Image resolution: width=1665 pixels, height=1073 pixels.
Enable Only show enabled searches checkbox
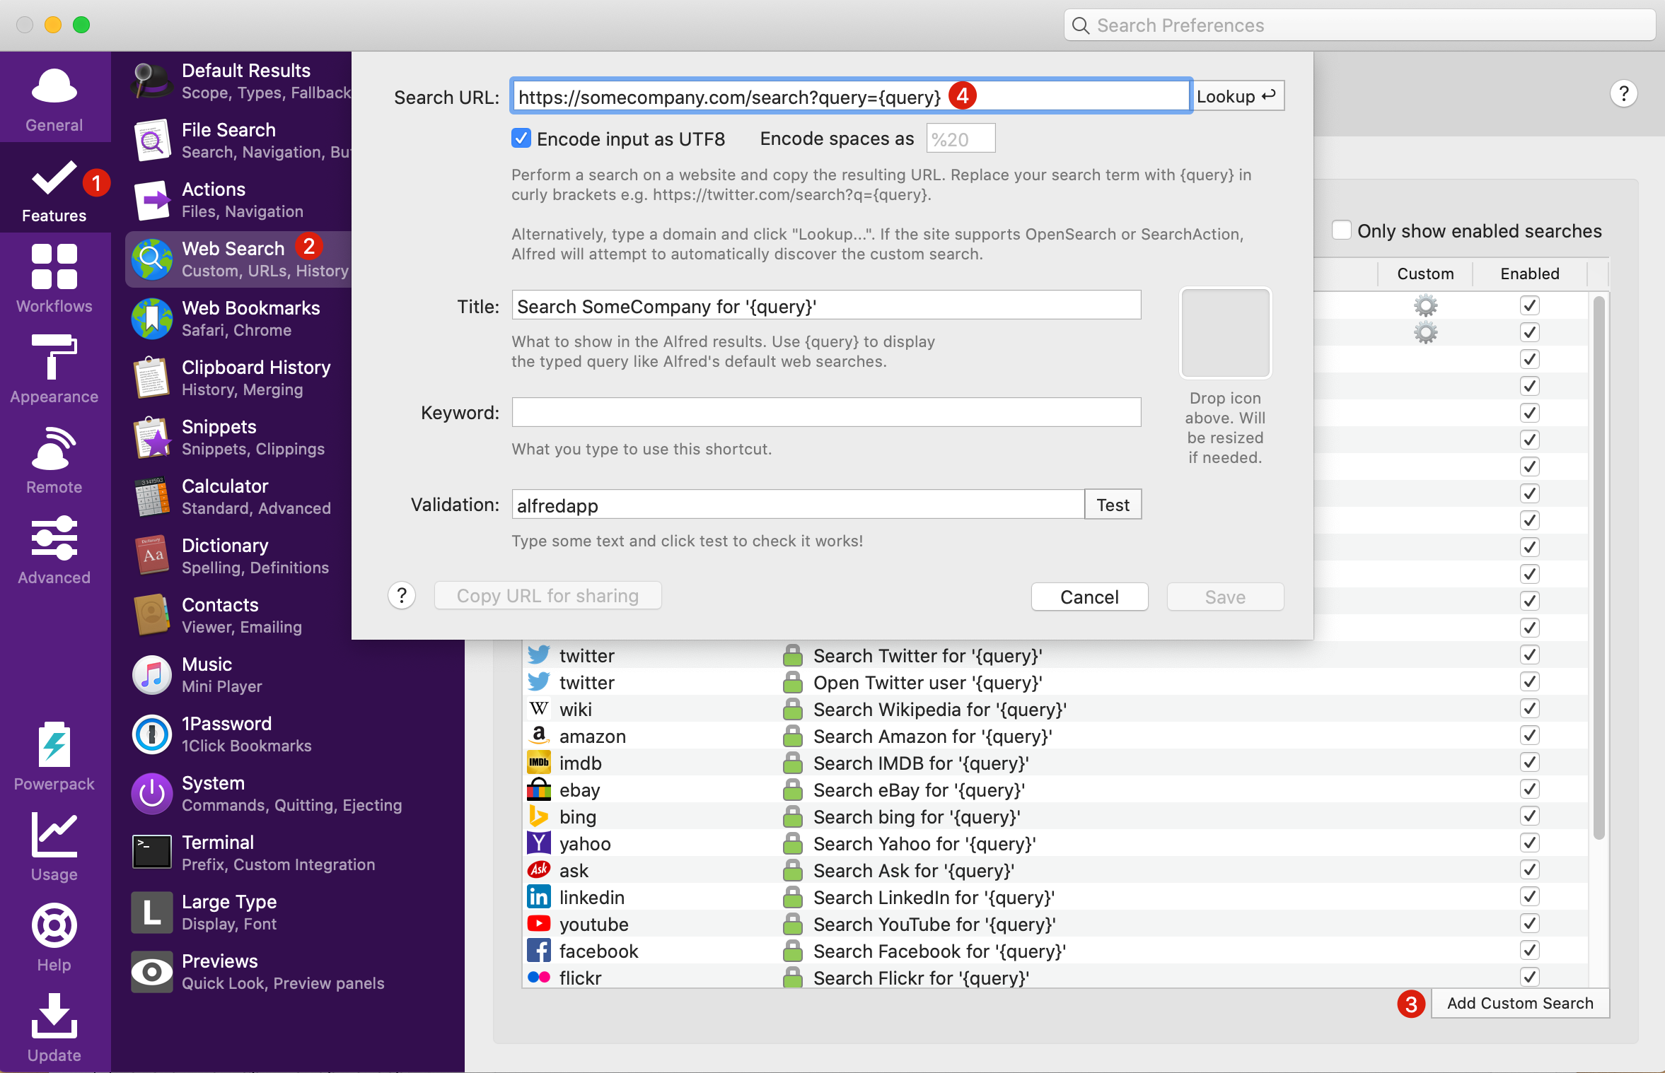(1341, 230)
